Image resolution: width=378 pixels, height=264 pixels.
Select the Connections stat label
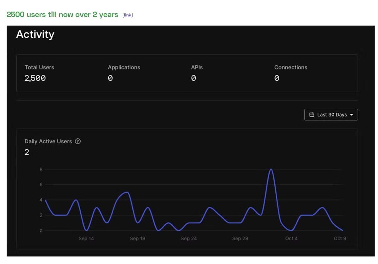[290, 67]
